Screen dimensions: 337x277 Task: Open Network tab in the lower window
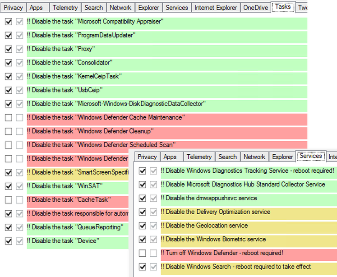[x=254, y=157]
